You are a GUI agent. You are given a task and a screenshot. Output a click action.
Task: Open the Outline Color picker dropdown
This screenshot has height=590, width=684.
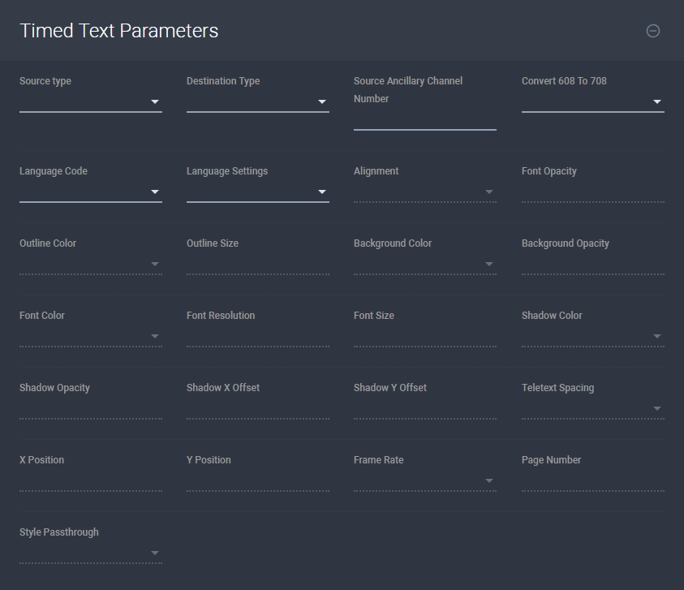tap(155, 264)
